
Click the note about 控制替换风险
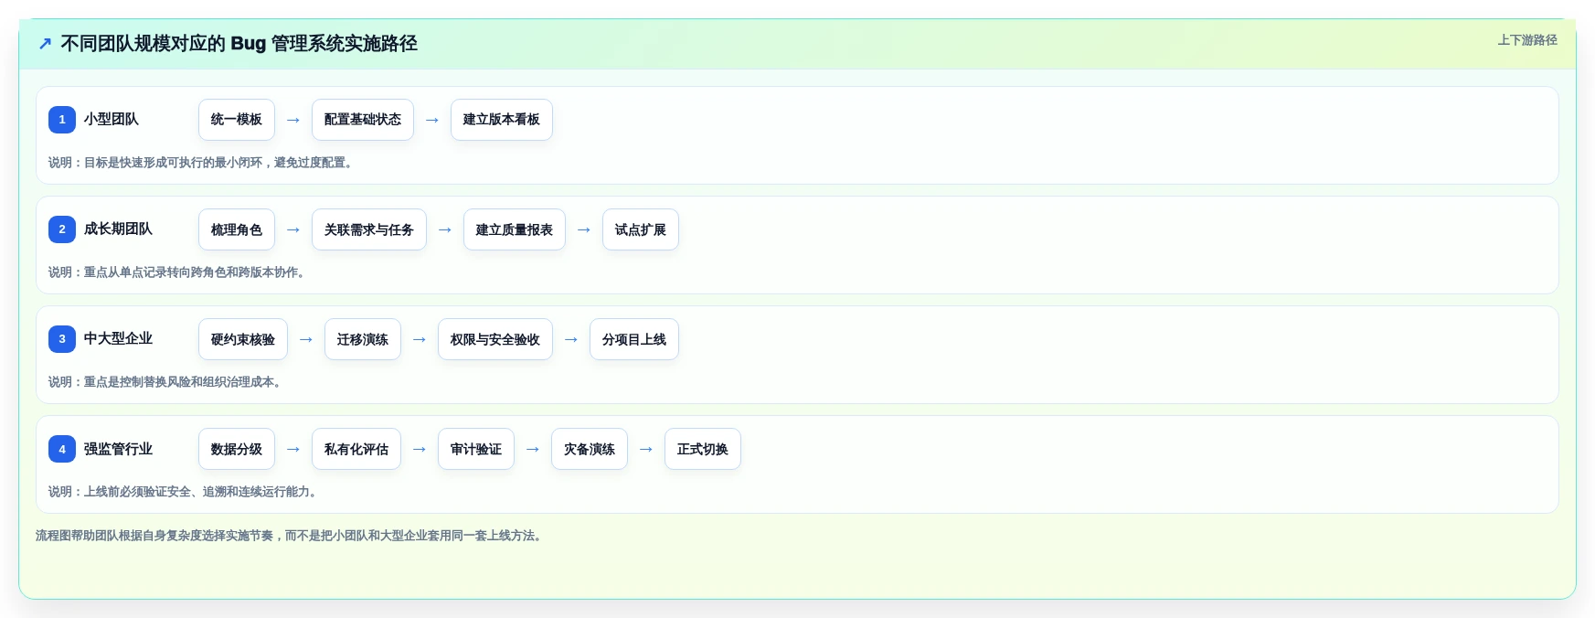click(x=167, y=382)
